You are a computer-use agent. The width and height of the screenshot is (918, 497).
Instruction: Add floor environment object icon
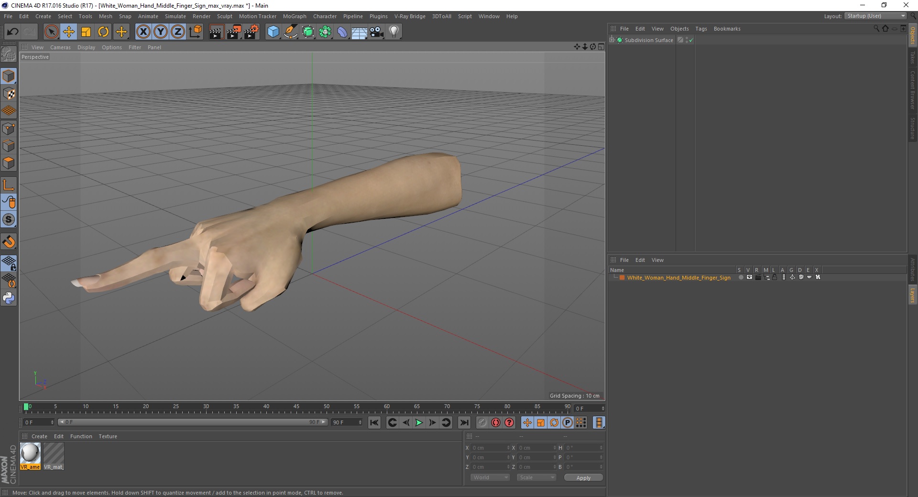360,32
